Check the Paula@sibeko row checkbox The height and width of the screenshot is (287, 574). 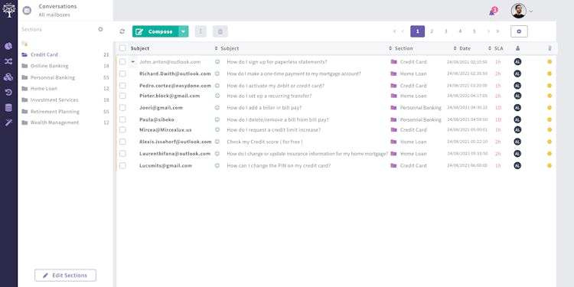(x=122, y=119)
